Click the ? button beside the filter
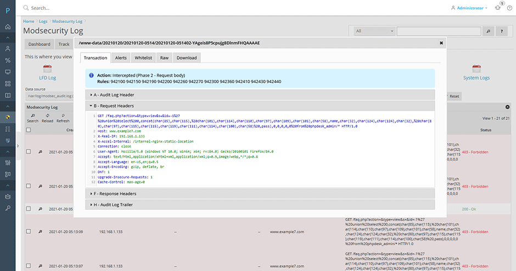516x271 pixels. 502,31
